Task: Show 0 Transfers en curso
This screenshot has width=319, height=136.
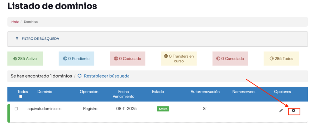Action: click(179, 59)
